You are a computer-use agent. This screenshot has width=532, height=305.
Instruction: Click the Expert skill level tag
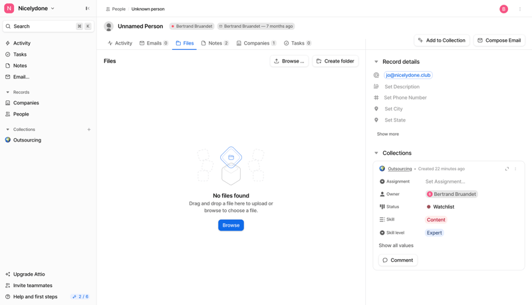(434, 233)
